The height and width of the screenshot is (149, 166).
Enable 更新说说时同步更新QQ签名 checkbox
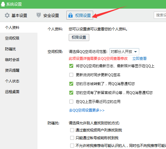(71, 75)
